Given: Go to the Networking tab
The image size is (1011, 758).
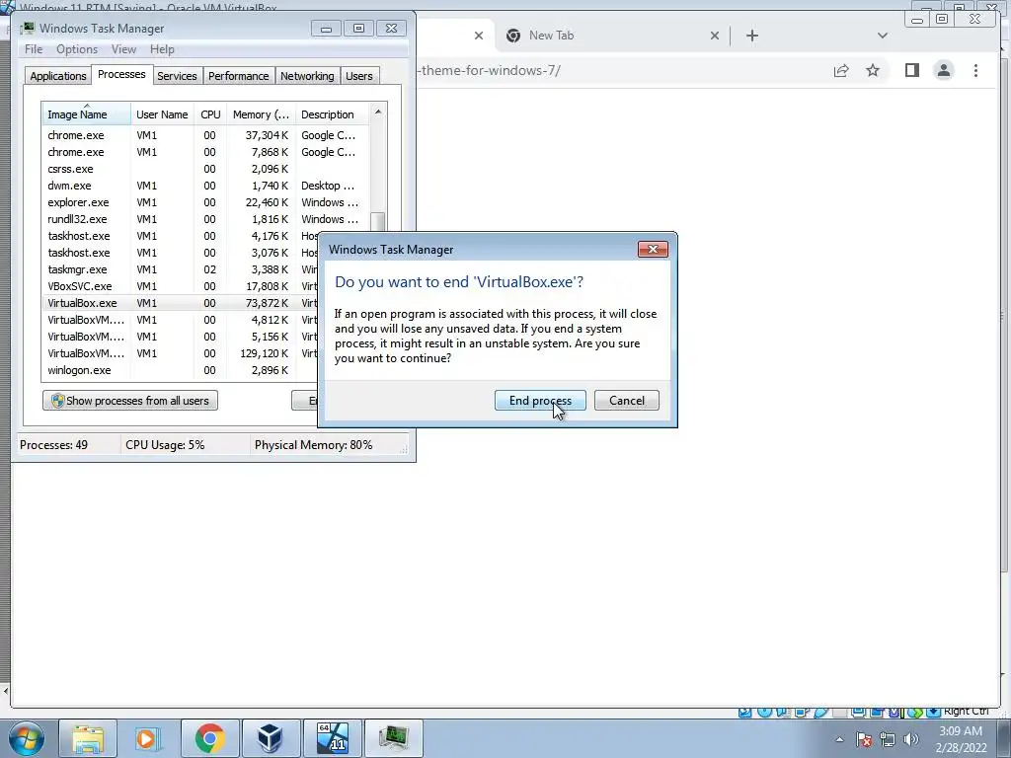Looking at the screenshot, I should point(307,76).
